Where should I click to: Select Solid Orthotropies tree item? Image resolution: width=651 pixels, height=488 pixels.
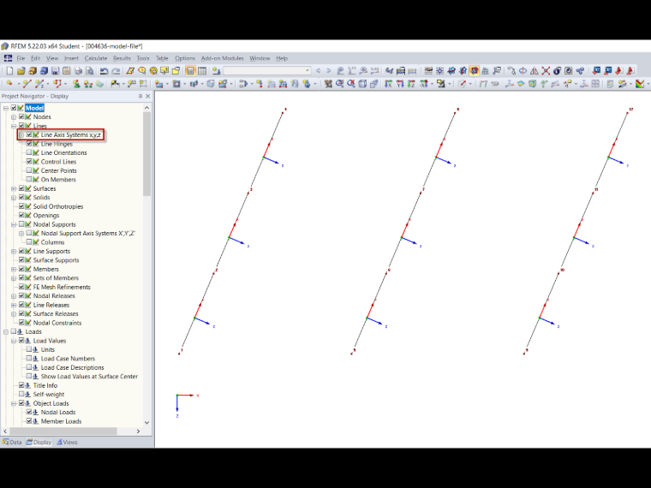click(58, 206)
